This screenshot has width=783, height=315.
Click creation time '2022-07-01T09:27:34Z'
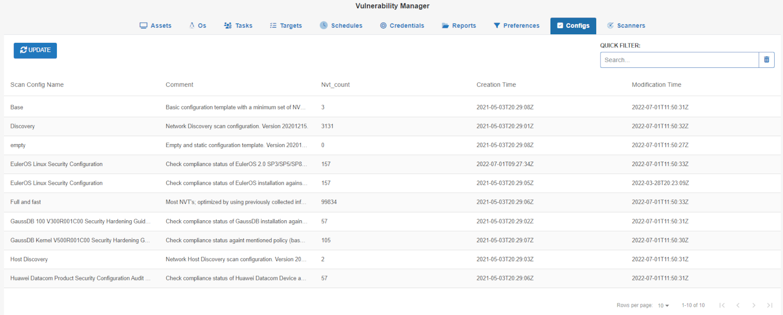(x=505, y=165)
